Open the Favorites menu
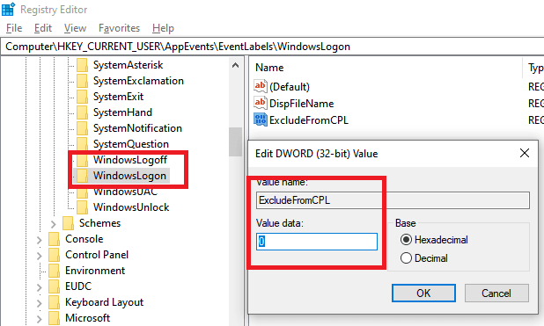Viewport: 544px width, 326px height. [119, 28]
